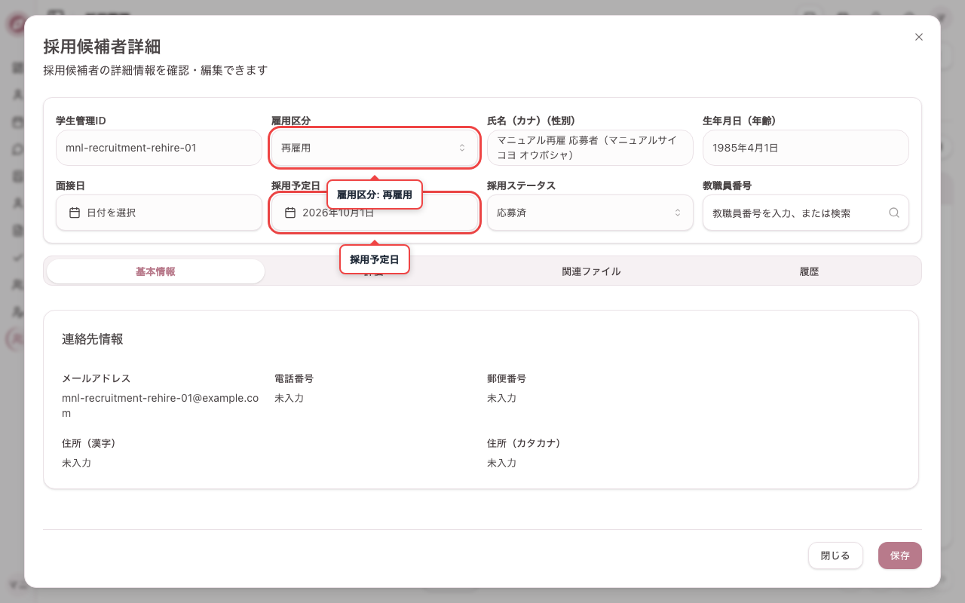965x603 pixels.
Task: Click the 閉じる button
Action: (835, 556)
